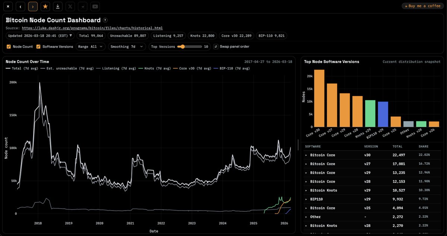Screen dimensions: 447x236
Task: Click the Current distribution snapshot label
Action: [411, 62]
